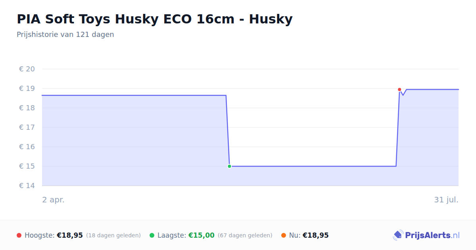Click the Hoogste €18,95 price value
The width and height of the screenshot is (476, 250).
coord(70,235)
